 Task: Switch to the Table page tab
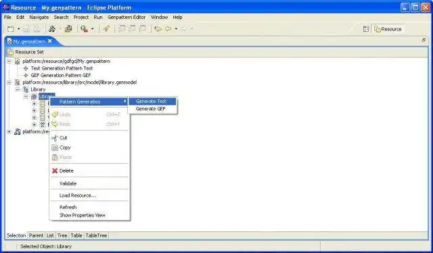pos(76,235)
